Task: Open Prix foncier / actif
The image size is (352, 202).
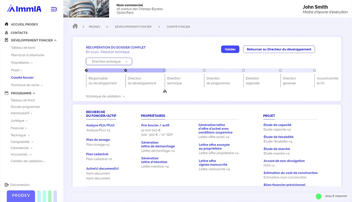Action: tap(155, 125)
